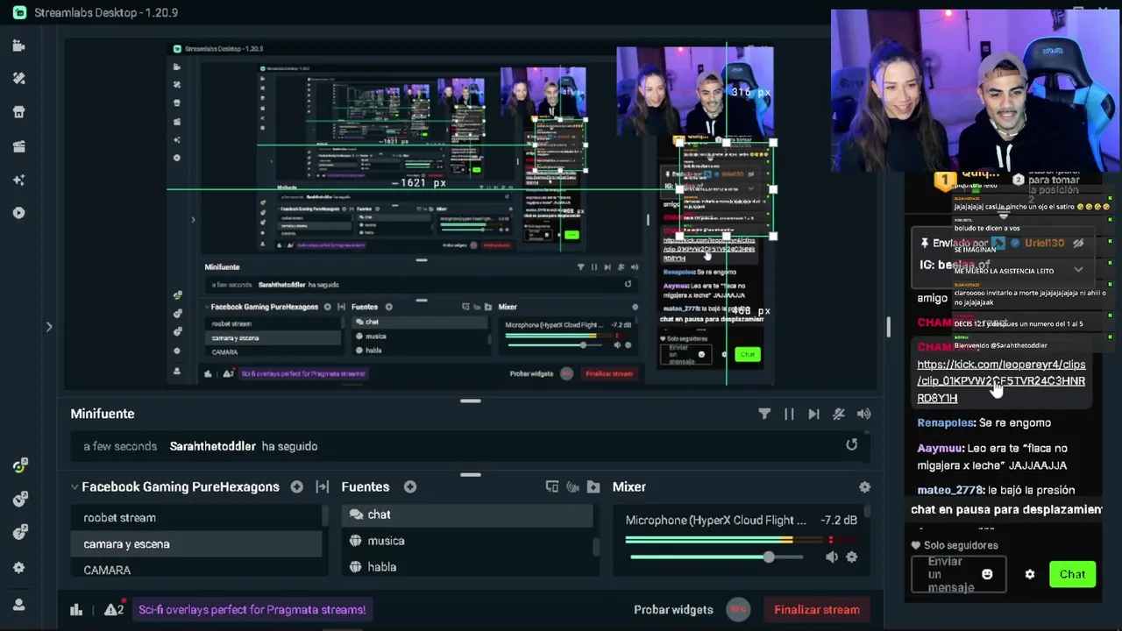Image resolution: width=1122 pixels, height=631 pixels.
Task: Open the user account icon in sidebar
Action: (18, 605)
